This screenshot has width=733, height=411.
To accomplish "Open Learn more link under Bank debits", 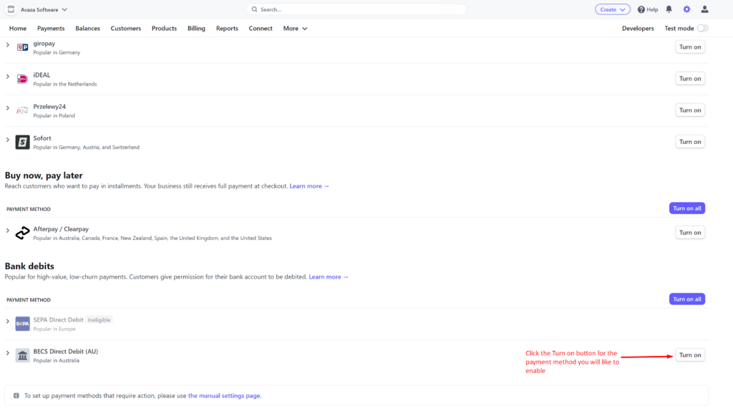I will pyautogui.click(x=328, y=277).
